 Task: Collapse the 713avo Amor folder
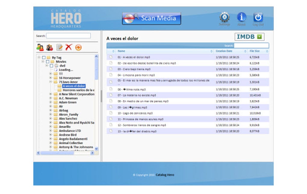coord(51,82)
